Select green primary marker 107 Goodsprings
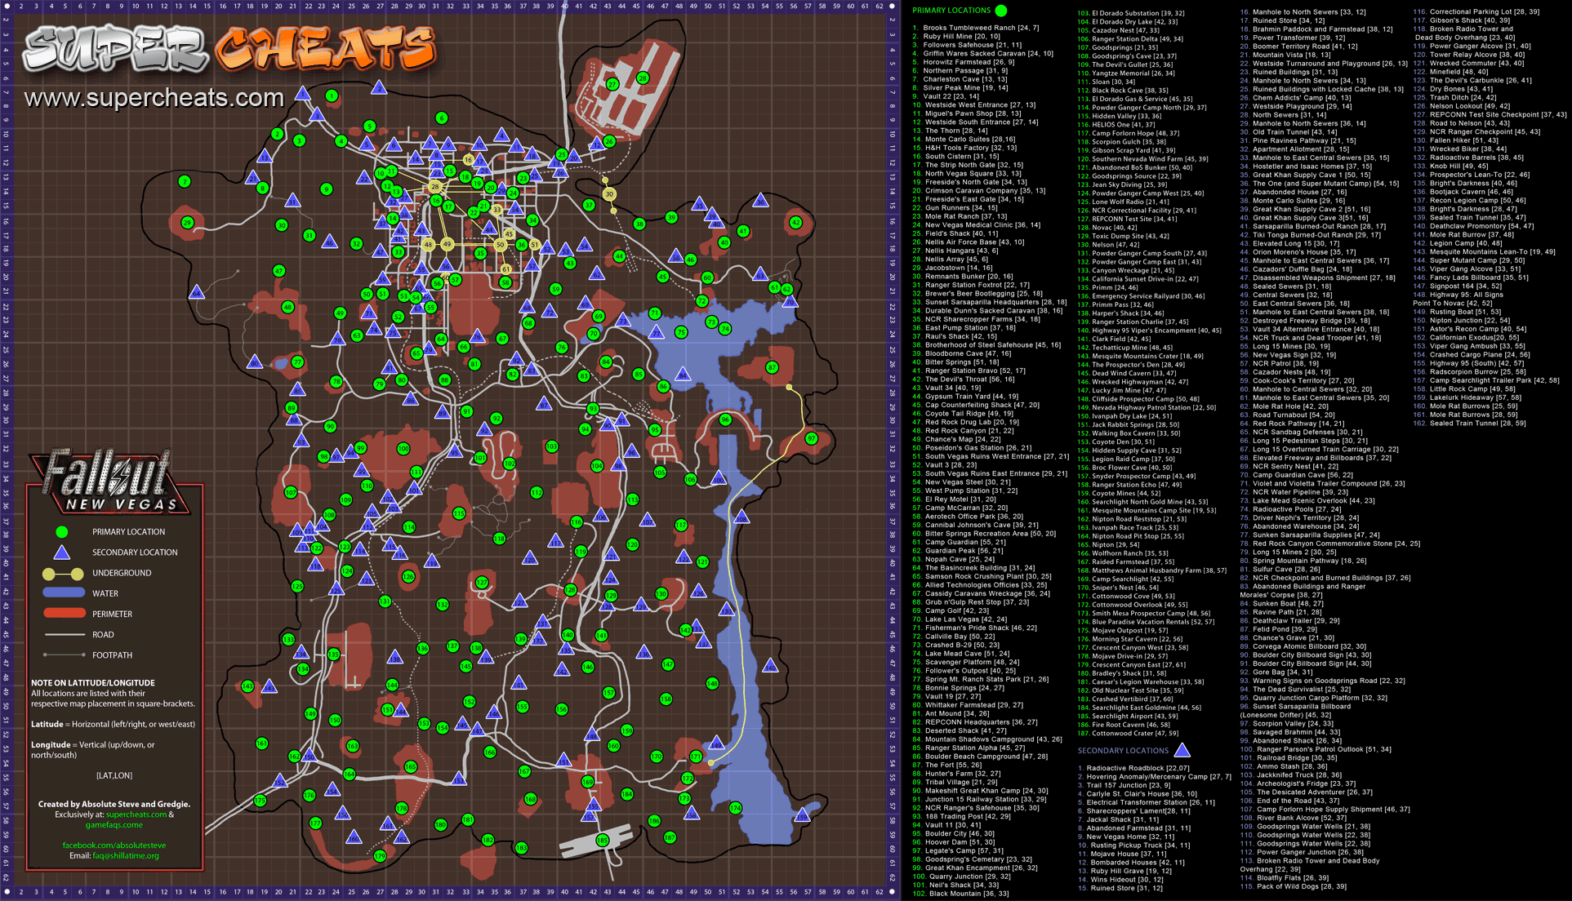Screen dimensions: 1572x901 pyautogui.click(x=291, y=492)
